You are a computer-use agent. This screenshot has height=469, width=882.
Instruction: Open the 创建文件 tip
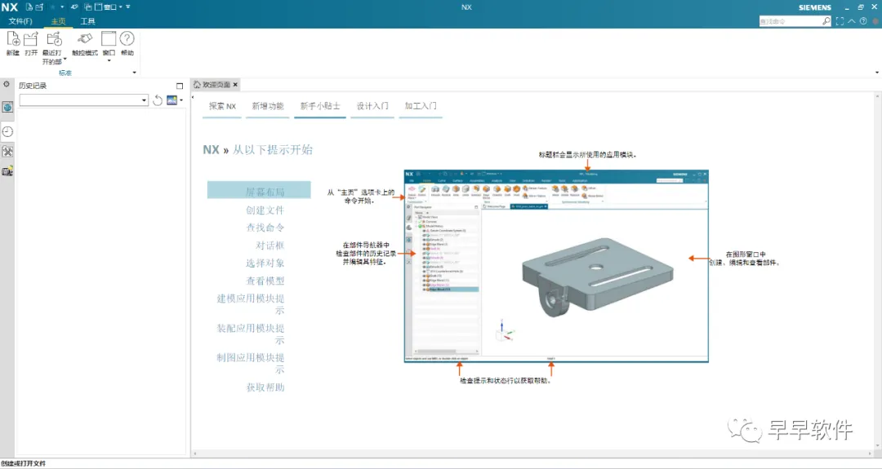pos(265,210)
